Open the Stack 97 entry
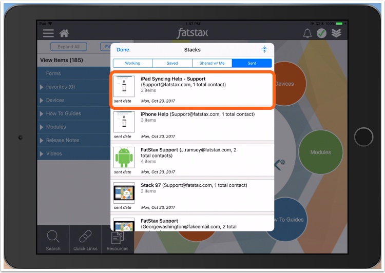Screen dimensions: 385x273 192,196
